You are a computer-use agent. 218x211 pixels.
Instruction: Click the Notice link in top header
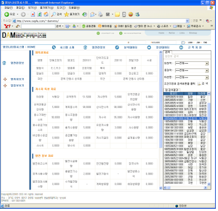[x=172, y=33]
